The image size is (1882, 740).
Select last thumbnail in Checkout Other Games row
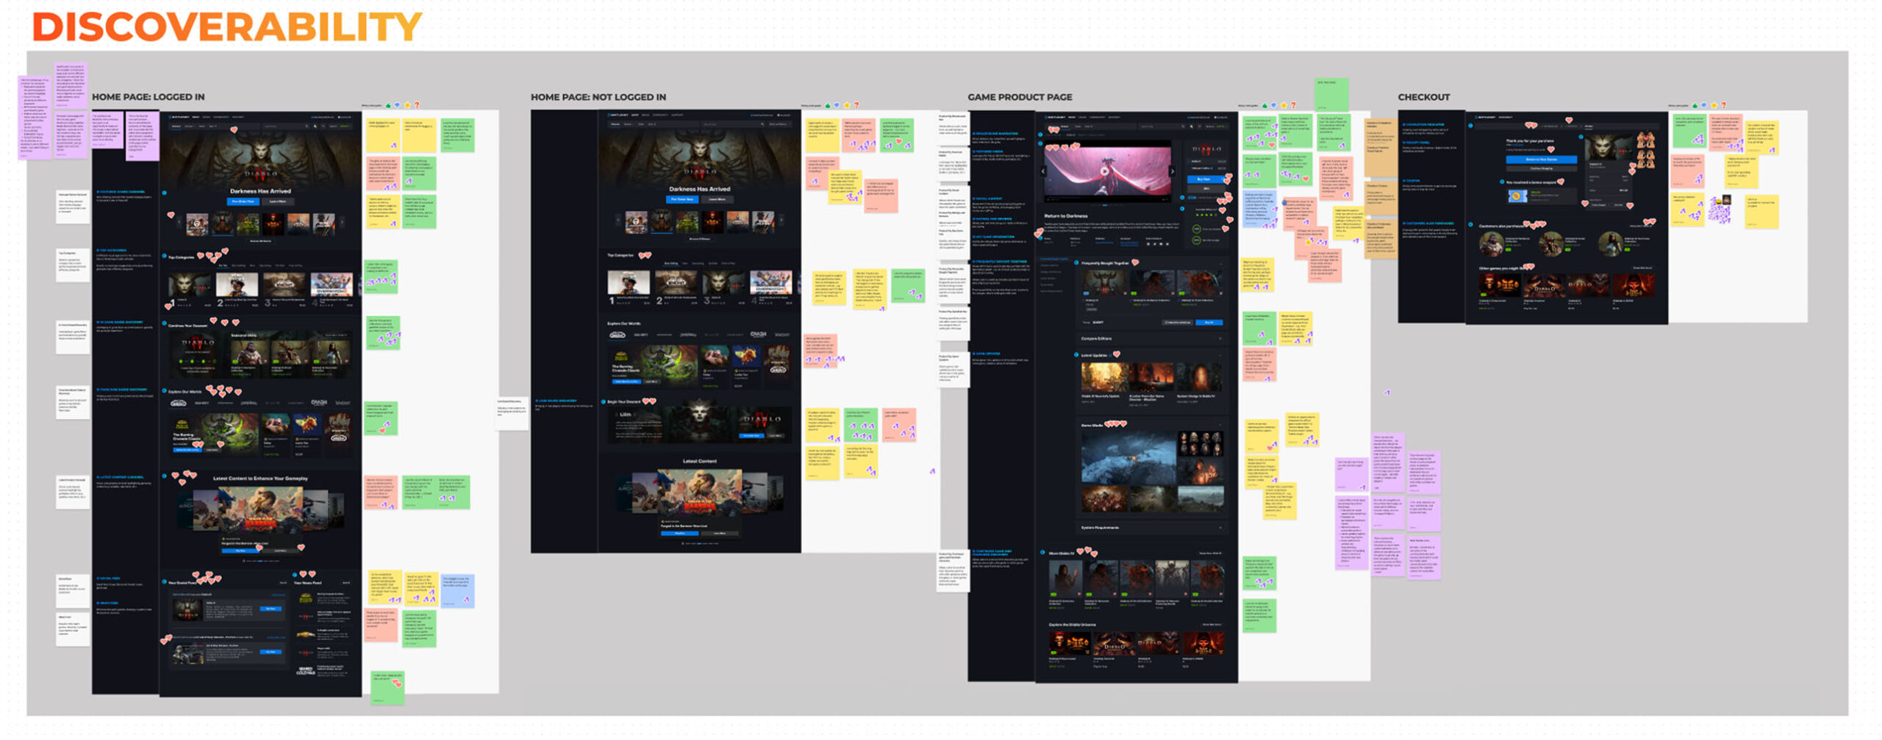click(1634, 285)
